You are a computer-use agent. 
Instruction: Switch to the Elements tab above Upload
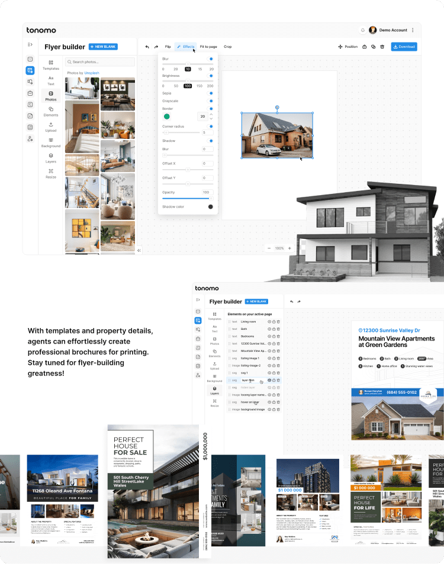click(51, 111)
